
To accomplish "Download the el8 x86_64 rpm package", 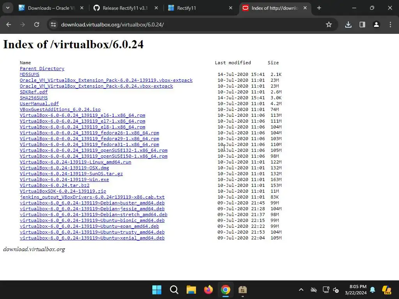I will pyautogui.click(x=83, y=127).
